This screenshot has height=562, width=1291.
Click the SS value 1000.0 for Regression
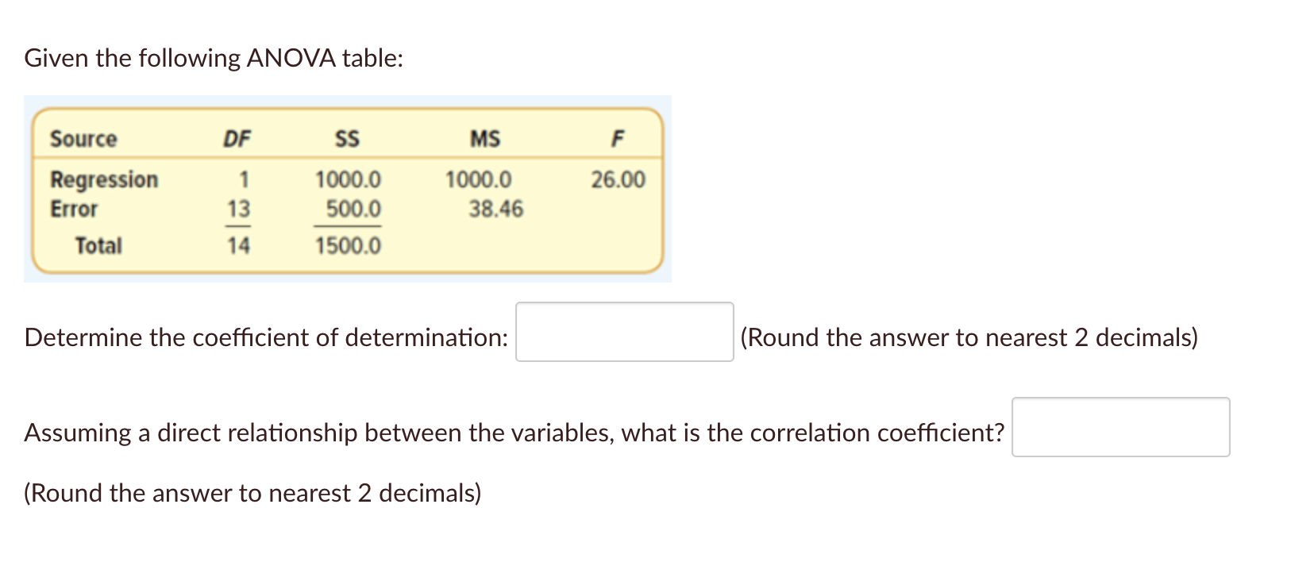(349, 179)
